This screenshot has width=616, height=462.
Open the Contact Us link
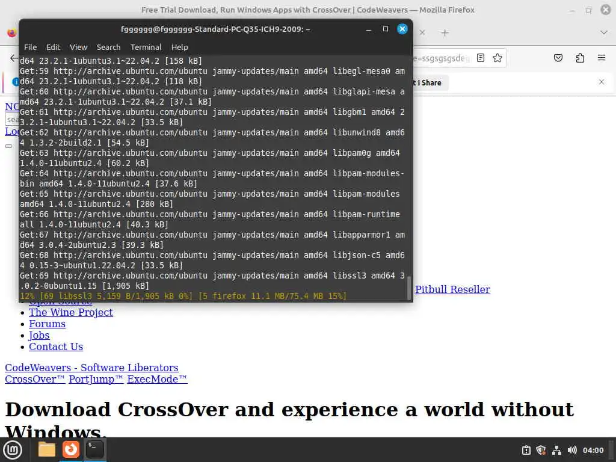click(56, 346)
